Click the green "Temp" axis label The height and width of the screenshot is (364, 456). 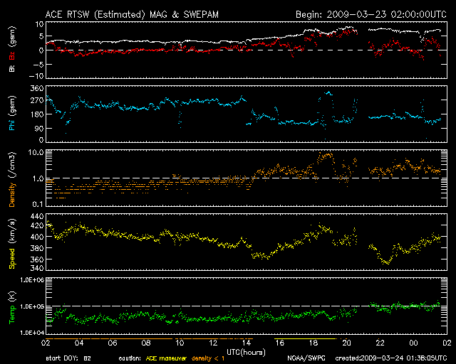[12, 315]
